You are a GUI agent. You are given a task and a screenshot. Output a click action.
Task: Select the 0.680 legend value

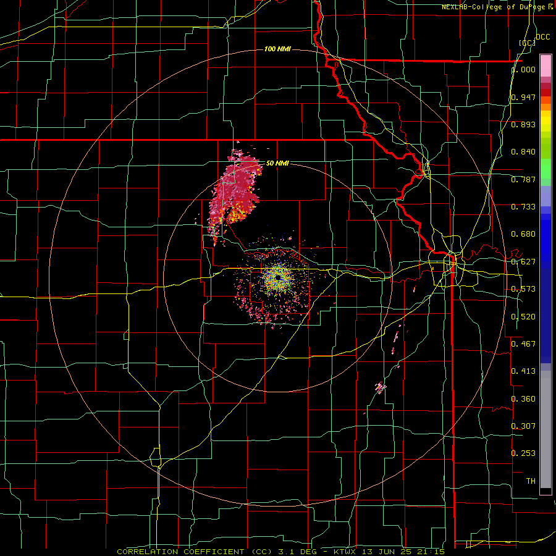tap(523, 234)
